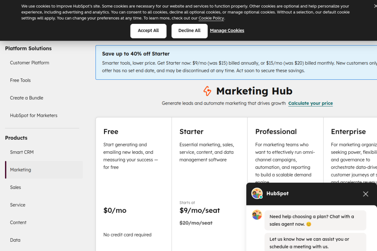Image resolution: width=377 pixels, height=251 pixels.
Task: Open Smart CRM from the sidebar
Action: (22, 152)
